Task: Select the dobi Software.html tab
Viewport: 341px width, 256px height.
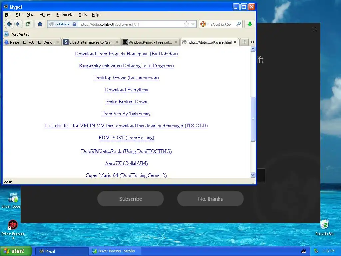Action: [209, 42]
